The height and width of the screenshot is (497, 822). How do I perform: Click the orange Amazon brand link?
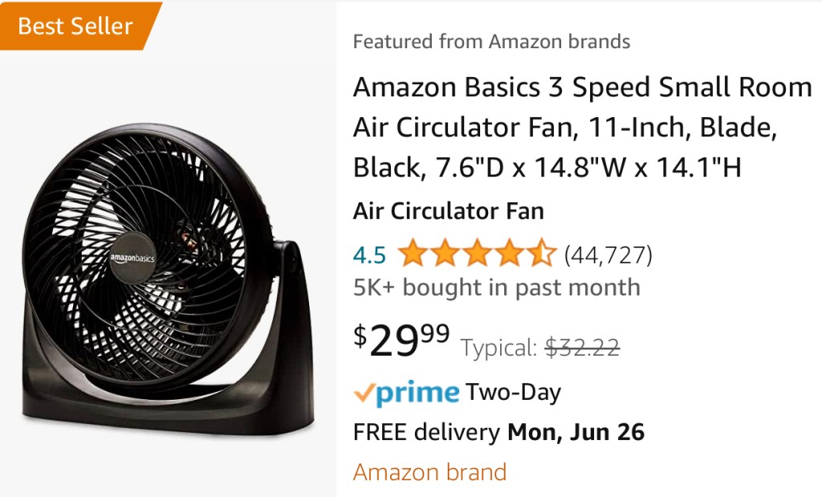click(x=429, y=472)
